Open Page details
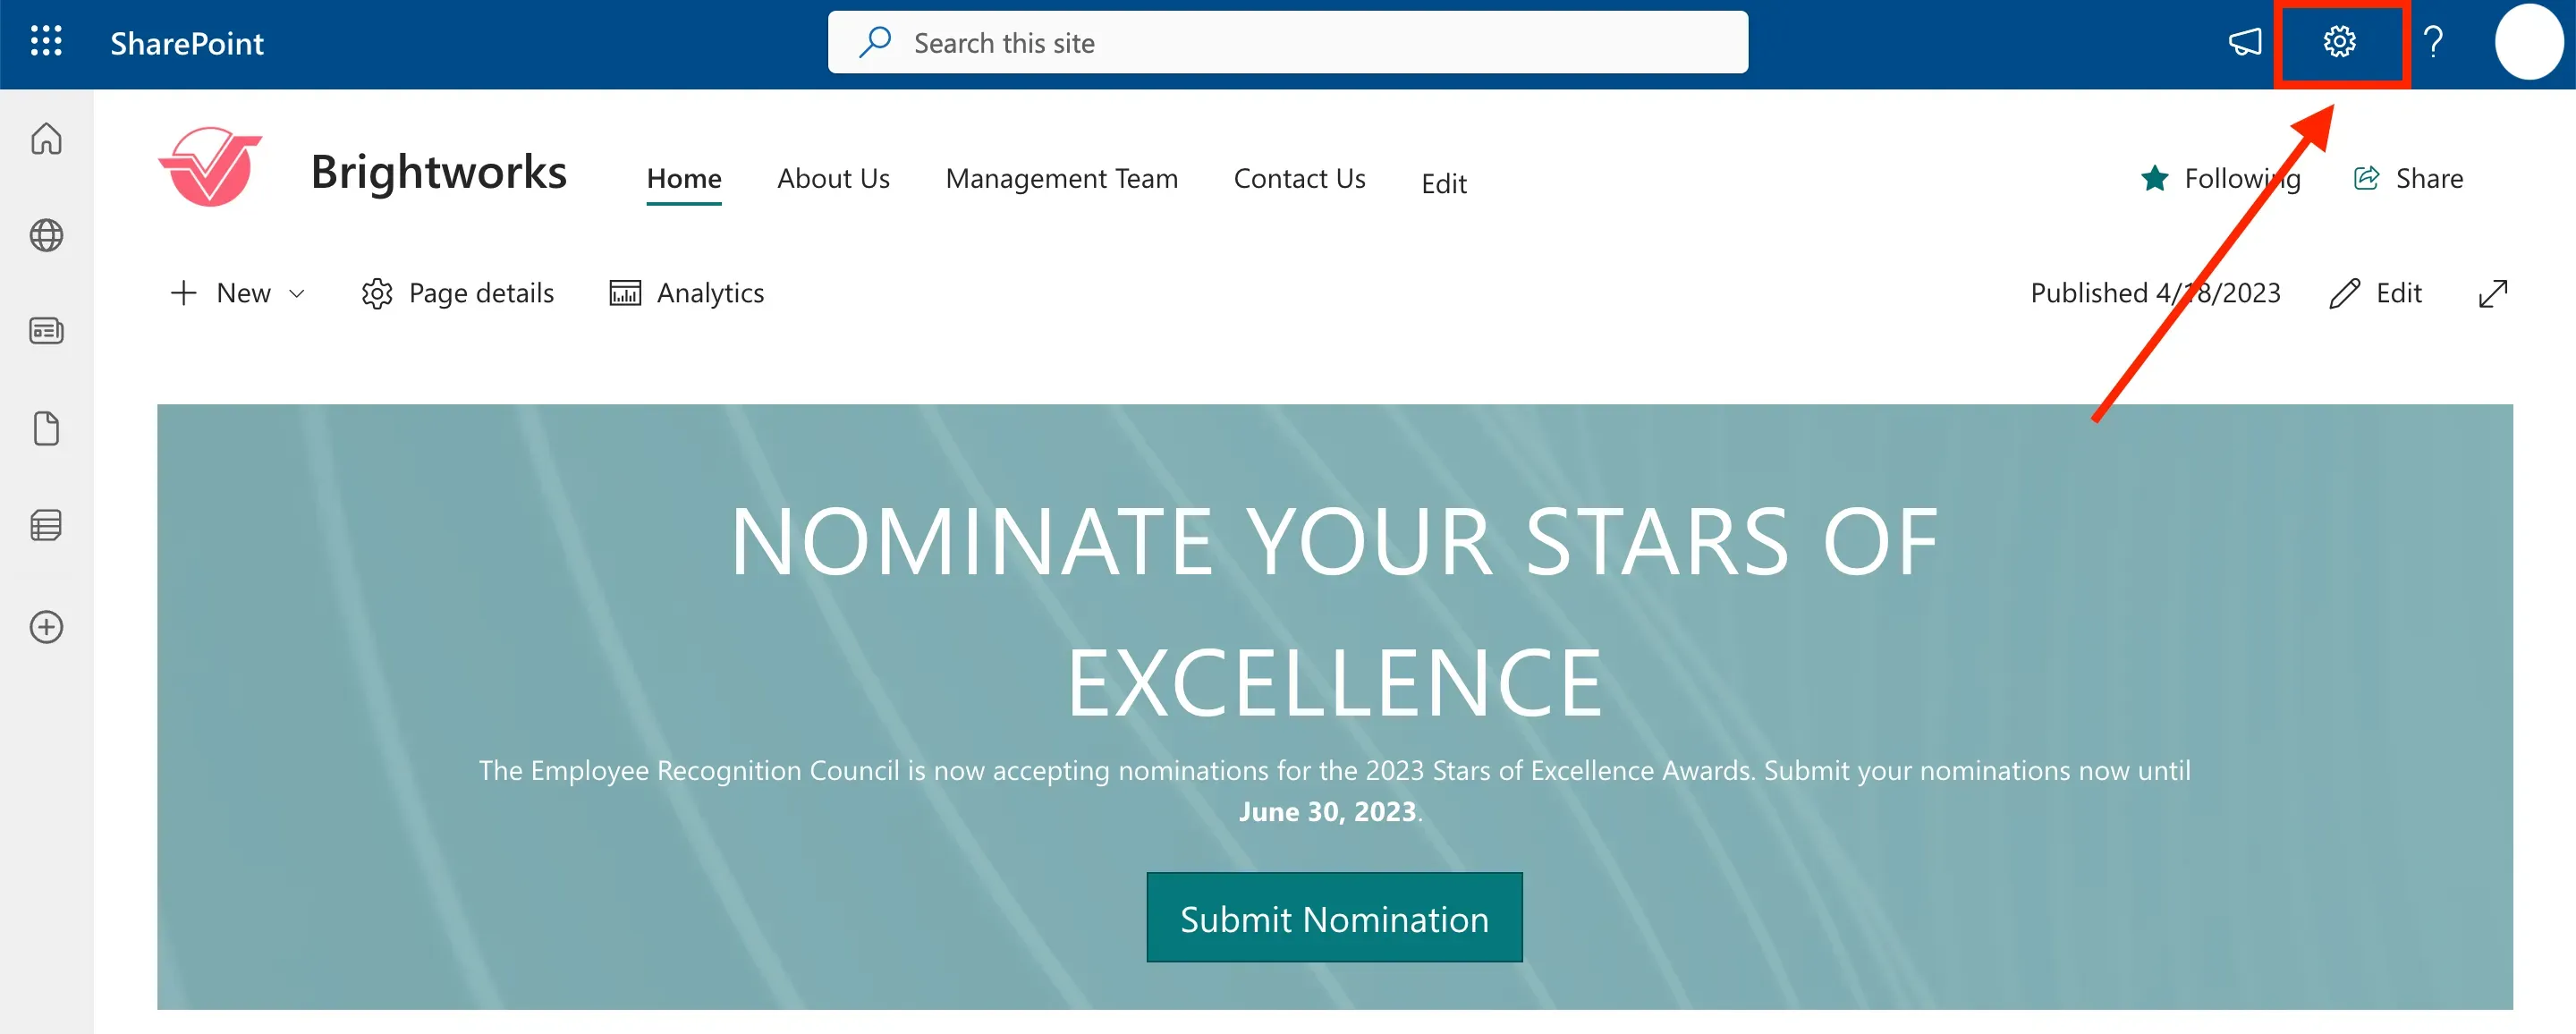The height and width of the screenshot is (1034, 2576). click(457, 293)
